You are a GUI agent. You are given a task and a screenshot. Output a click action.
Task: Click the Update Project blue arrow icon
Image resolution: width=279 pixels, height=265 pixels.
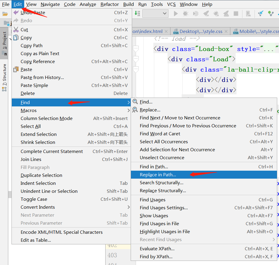pyautogui.click(x=261, y=14)
